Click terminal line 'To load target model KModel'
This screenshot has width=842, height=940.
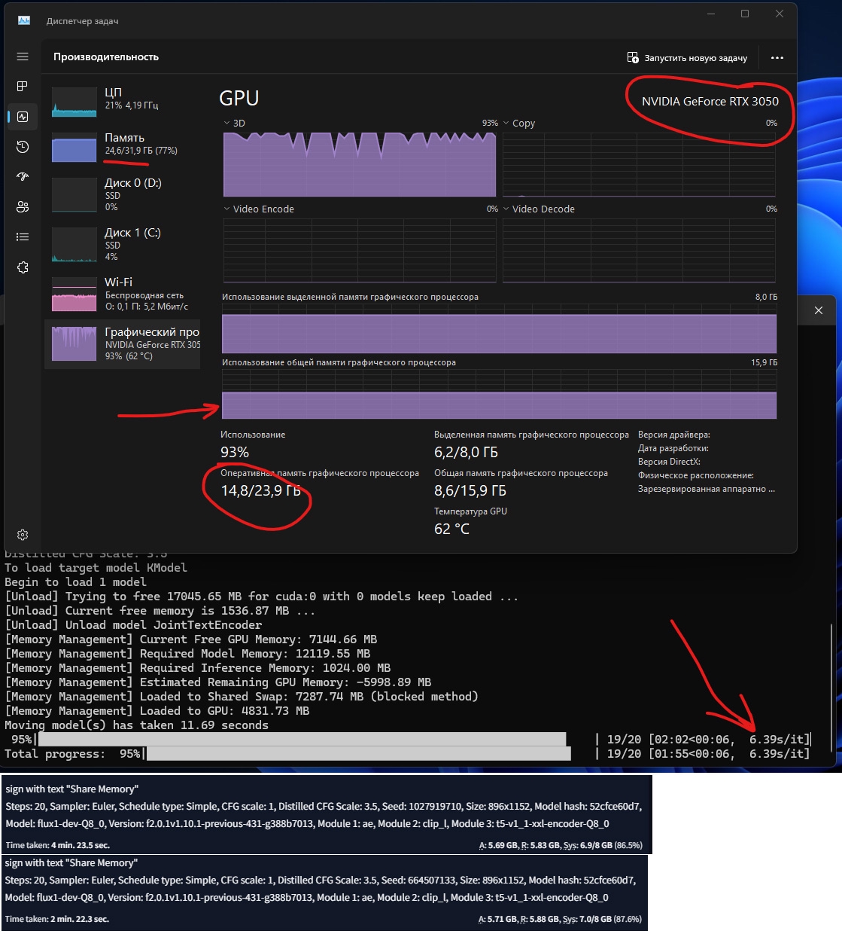tap(96, 568)
